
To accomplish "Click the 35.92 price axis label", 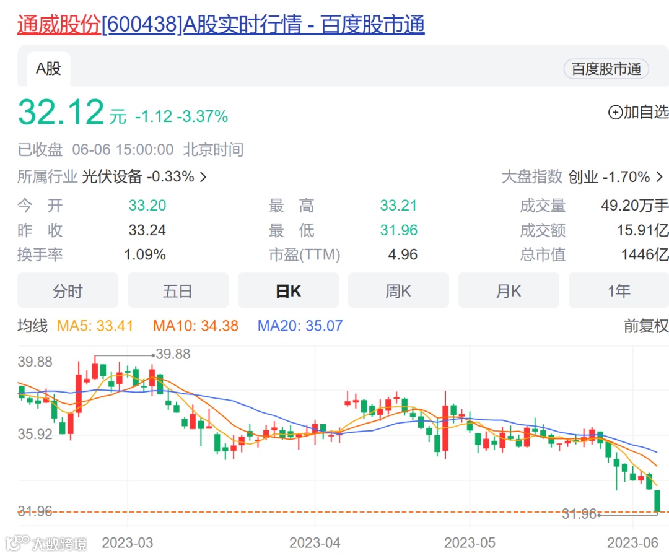I will (x=35, y=435).
